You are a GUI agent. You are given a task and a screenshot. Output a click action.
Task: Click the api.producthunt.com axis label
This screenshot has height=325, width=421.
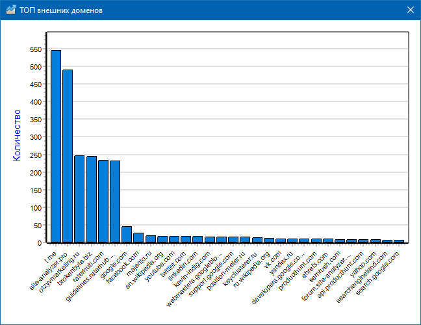click(x=340, y=274)
